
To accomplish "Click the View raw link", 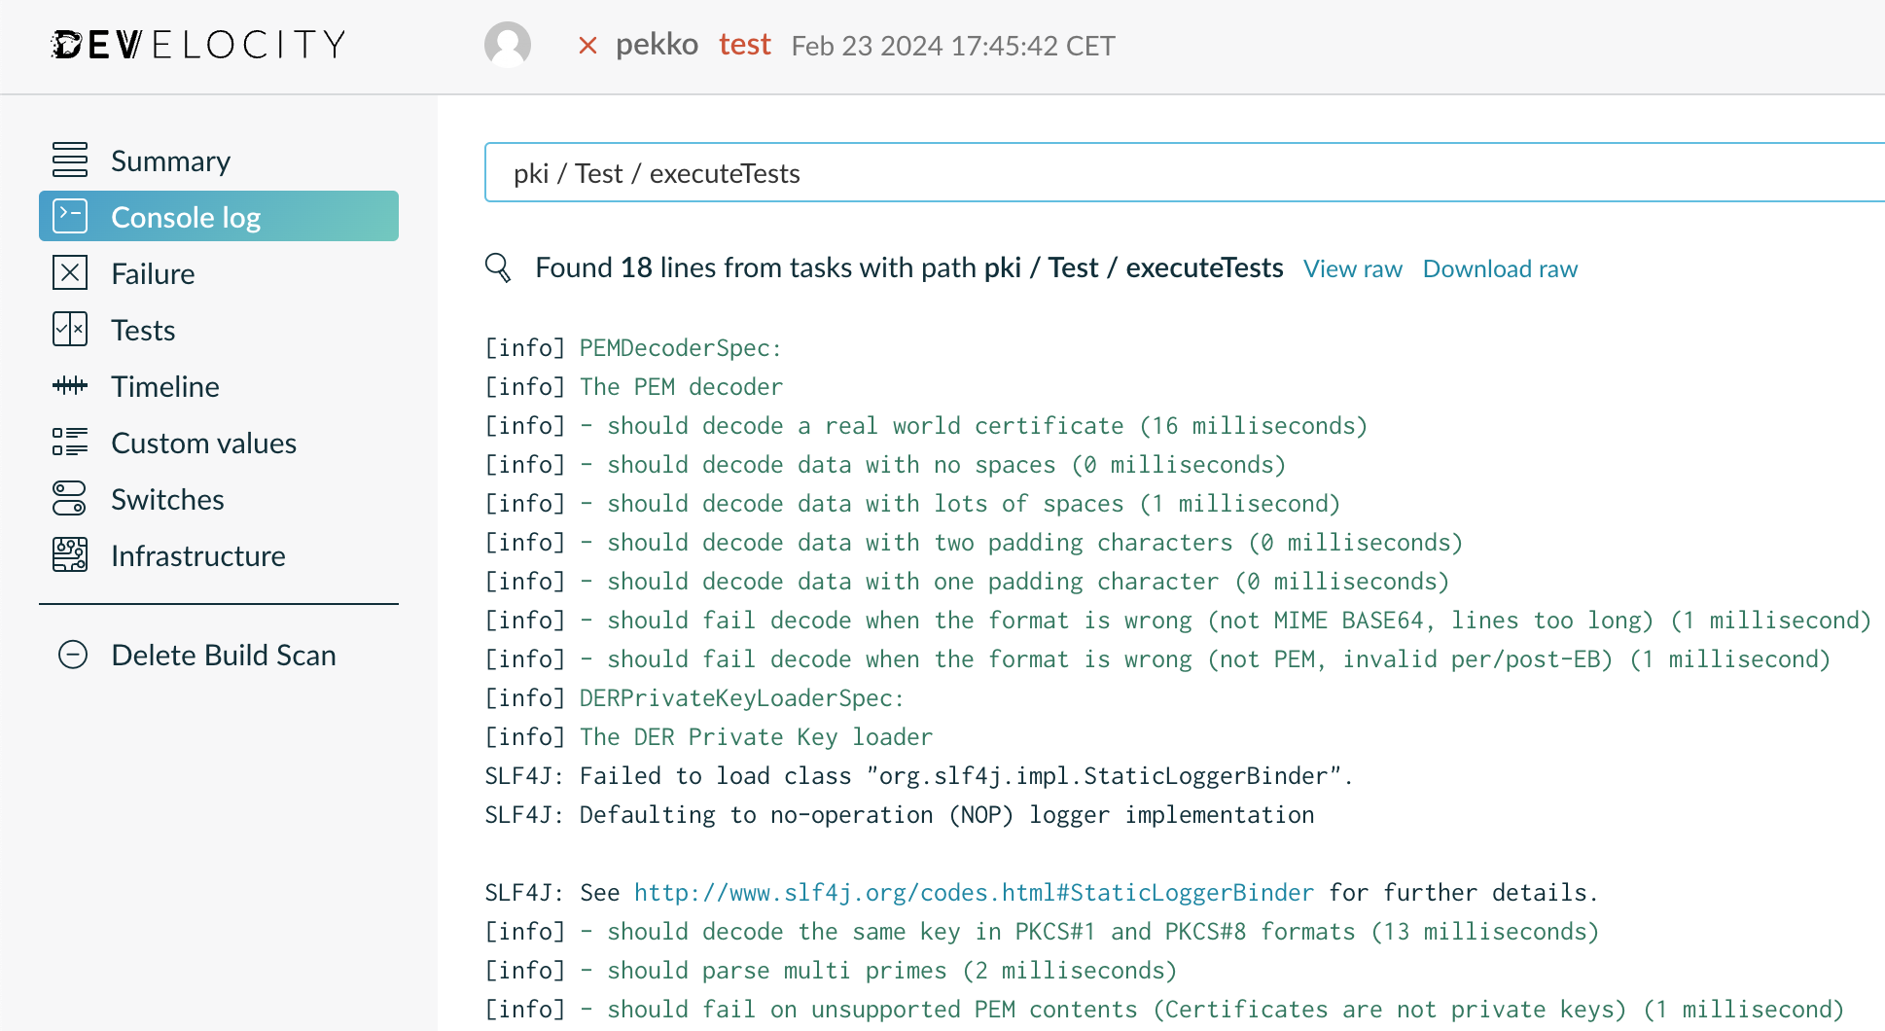I will click(x=1353, y=268).
